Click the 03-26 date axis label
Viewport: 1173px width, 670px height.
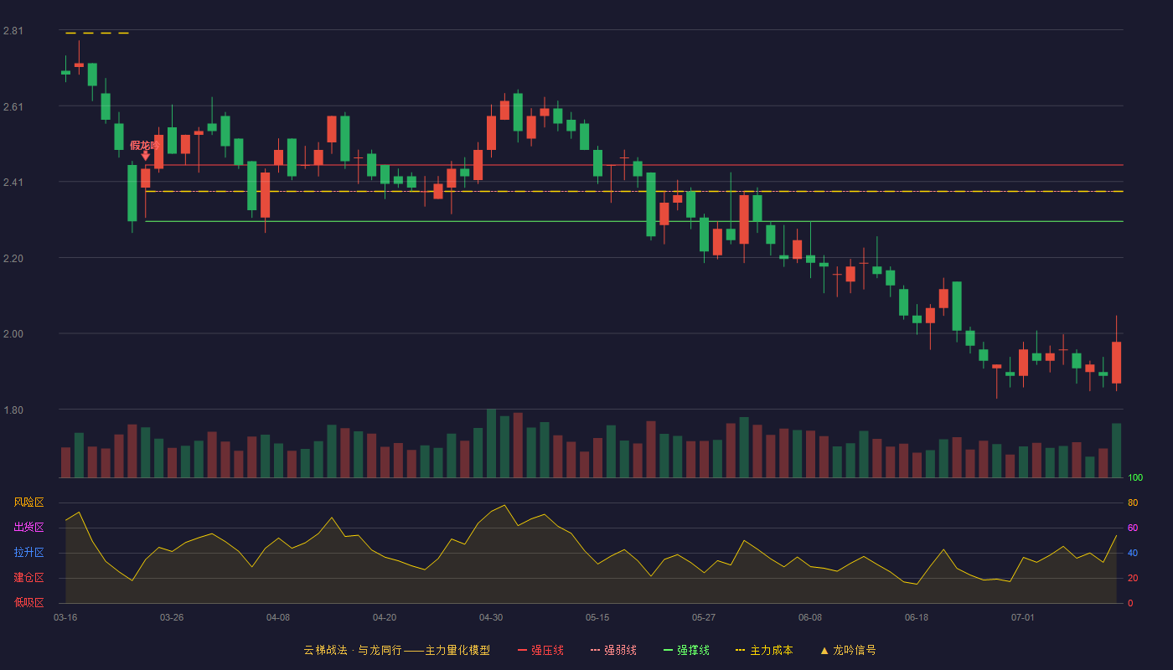pyautogui.click(x=172, y=617)
